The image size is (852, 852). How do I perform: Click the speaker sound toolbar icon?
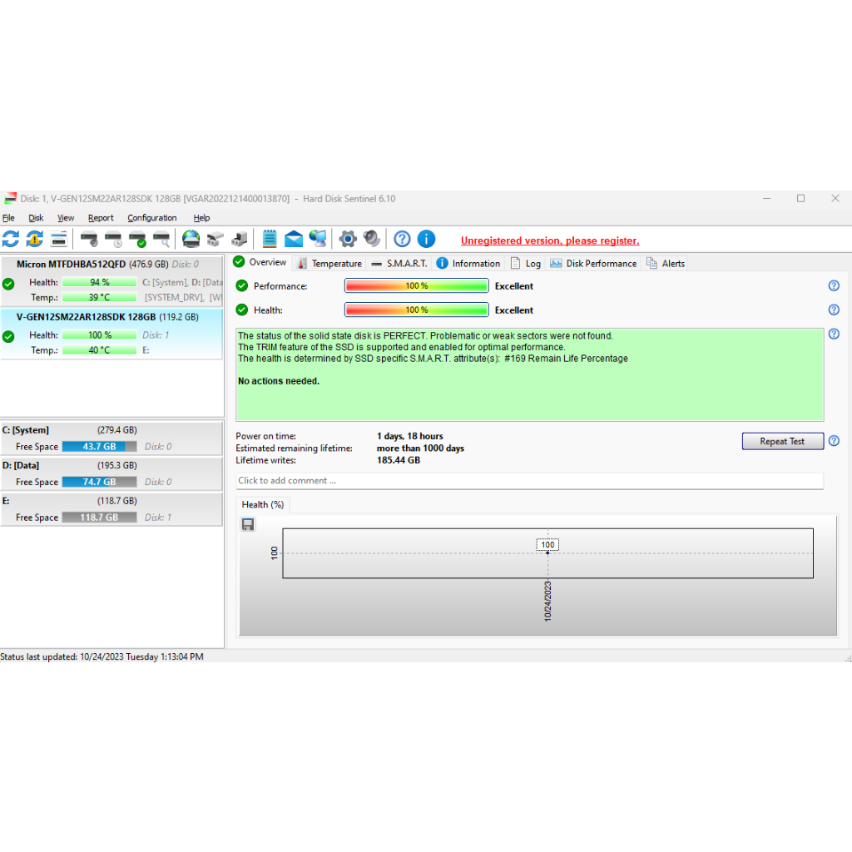click(372, 240)
